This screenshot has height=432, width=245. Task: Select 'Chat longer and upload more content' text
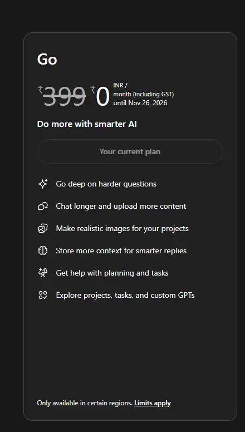[121, 207]
